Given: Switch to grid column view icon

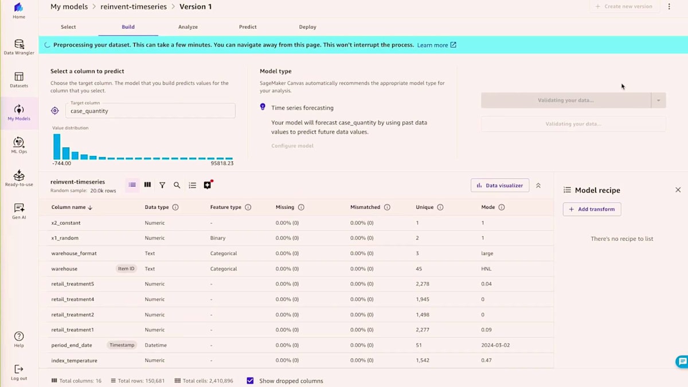Looking at the screenshot, I should coord(147,185).
